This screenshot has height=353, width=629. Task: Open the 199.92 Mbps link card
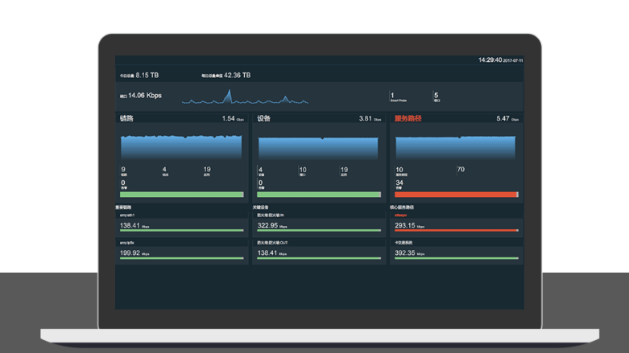pos(181,252)
